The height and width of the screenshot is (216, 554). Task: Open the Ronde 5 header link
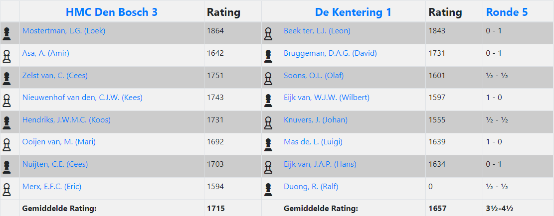click(x=507, y=12)
